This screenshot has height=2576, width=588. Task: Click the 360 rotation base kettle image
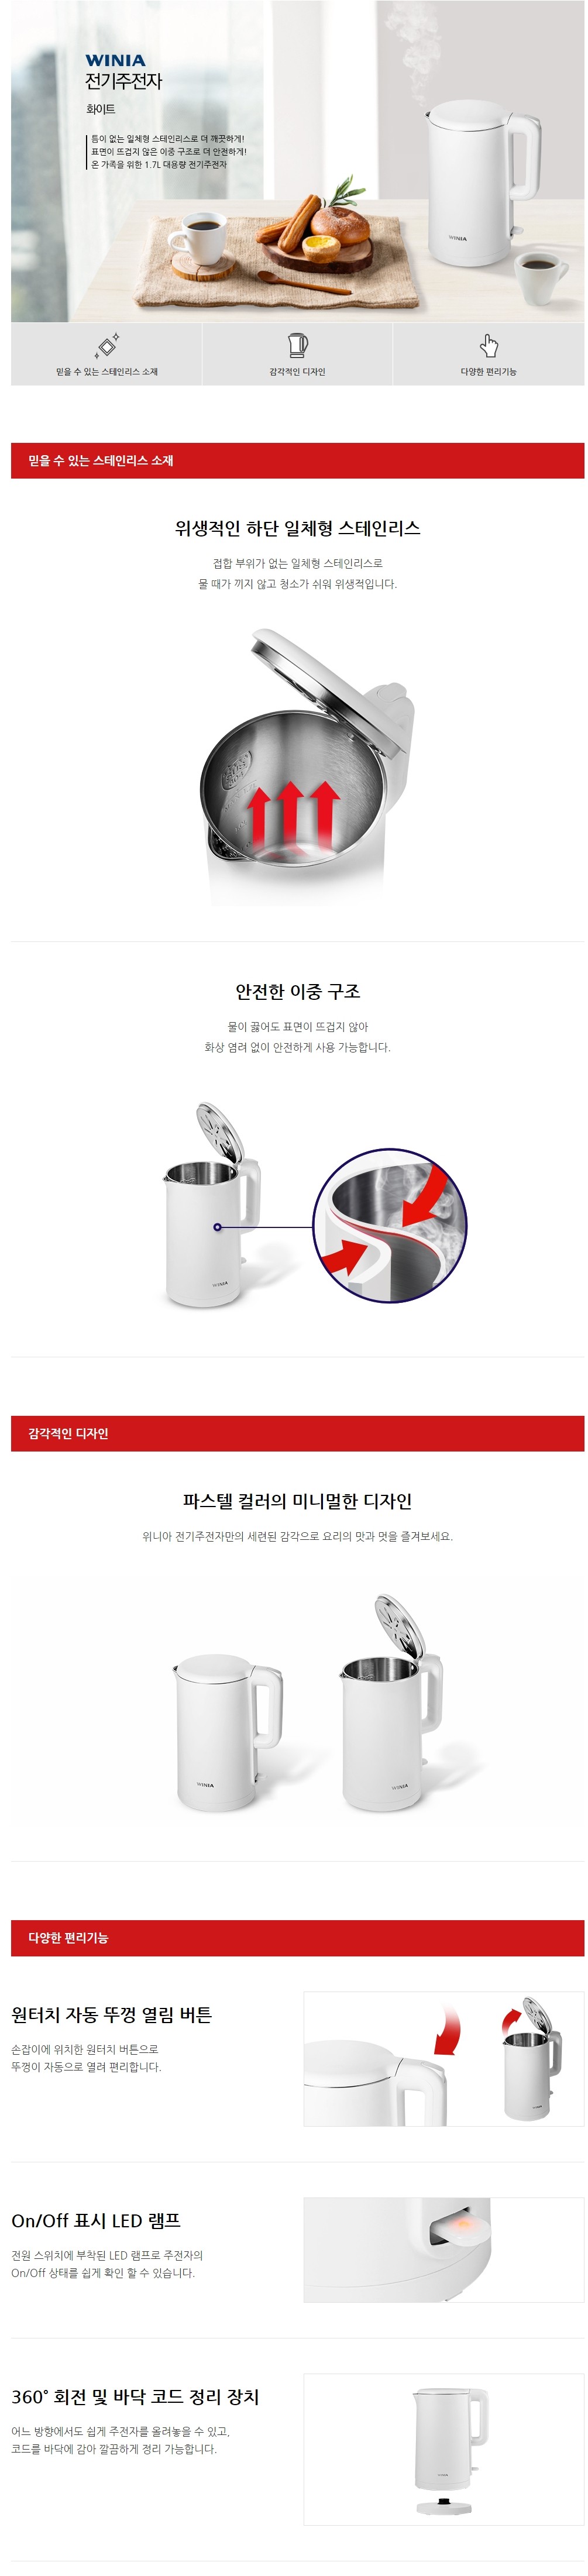(443, 2449)
